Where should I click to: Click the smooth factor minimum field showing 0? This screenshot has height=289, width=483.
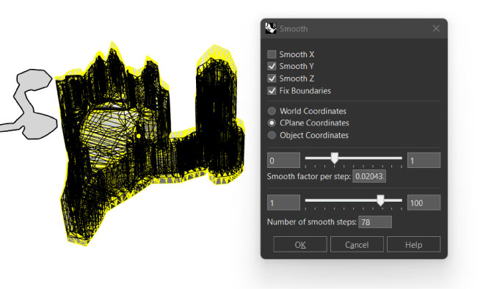tap(283, 161)
